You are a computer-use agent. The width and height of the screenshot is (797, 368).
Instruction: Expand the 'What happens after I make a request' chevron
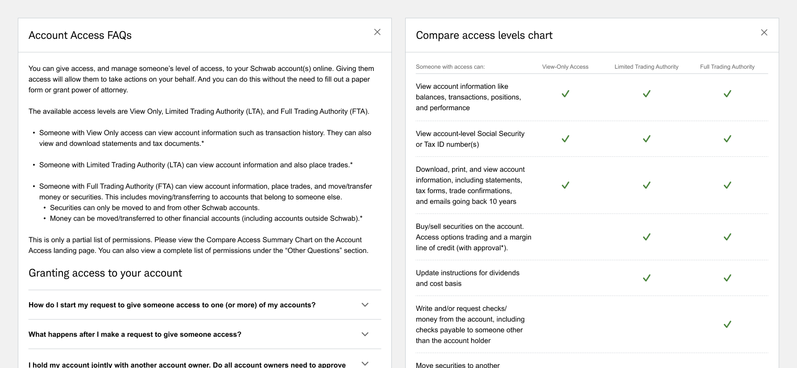pyautogui.click(x=365, y=334)
